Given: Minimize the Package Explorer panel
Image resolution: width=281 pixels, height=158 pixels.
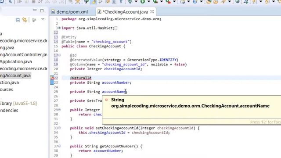Looking at the screenshot, I should (x=35, y=10).
